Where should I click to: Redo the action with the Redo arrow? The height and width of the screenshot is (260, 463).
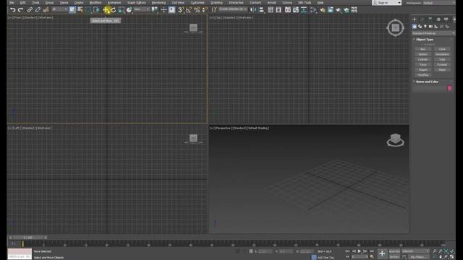click(20, 10)
